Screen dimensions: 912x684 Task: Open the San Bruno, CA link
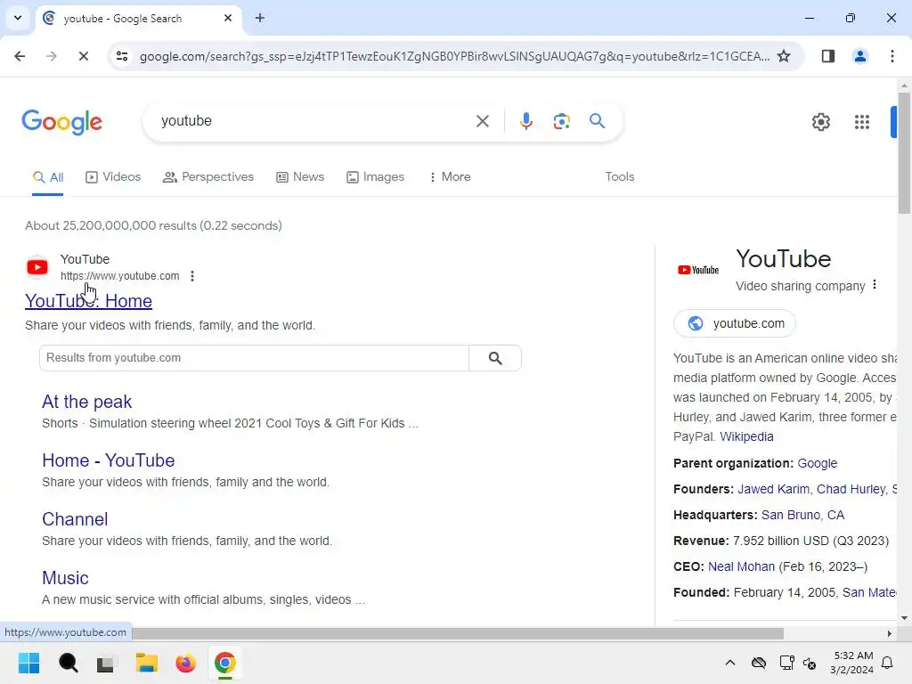802,516
